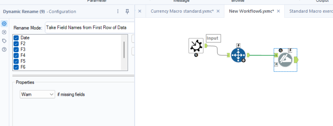Uncheck the F5 field checkbox
The height and width of the screenshot is (126, 333).
point(16,61)
